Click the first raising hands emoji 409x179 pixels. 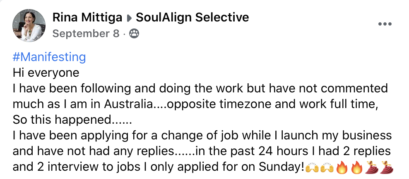coord(311,168)
